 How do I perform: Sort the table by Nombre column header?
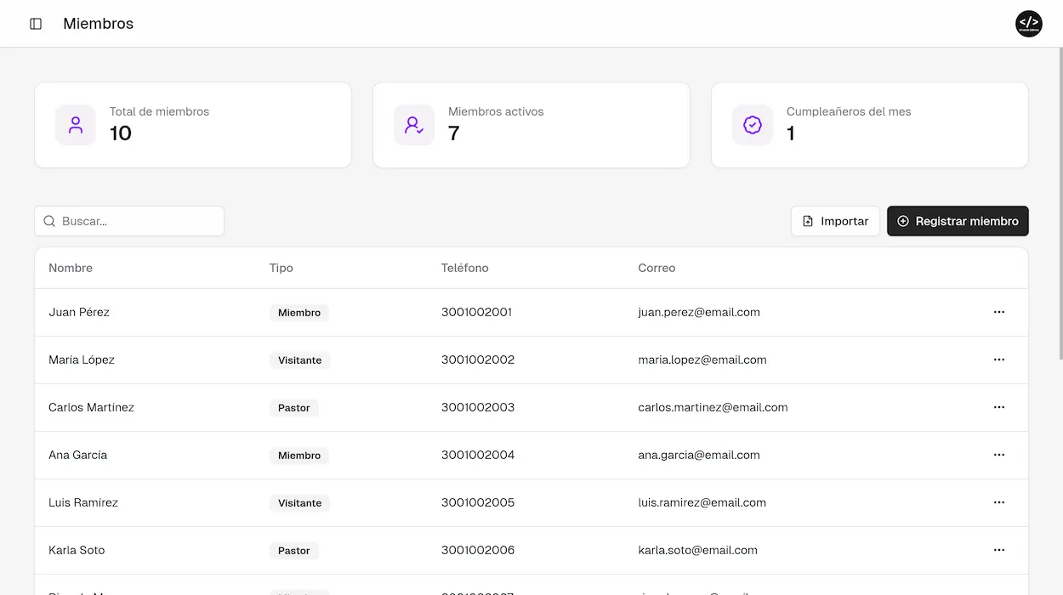70,268
